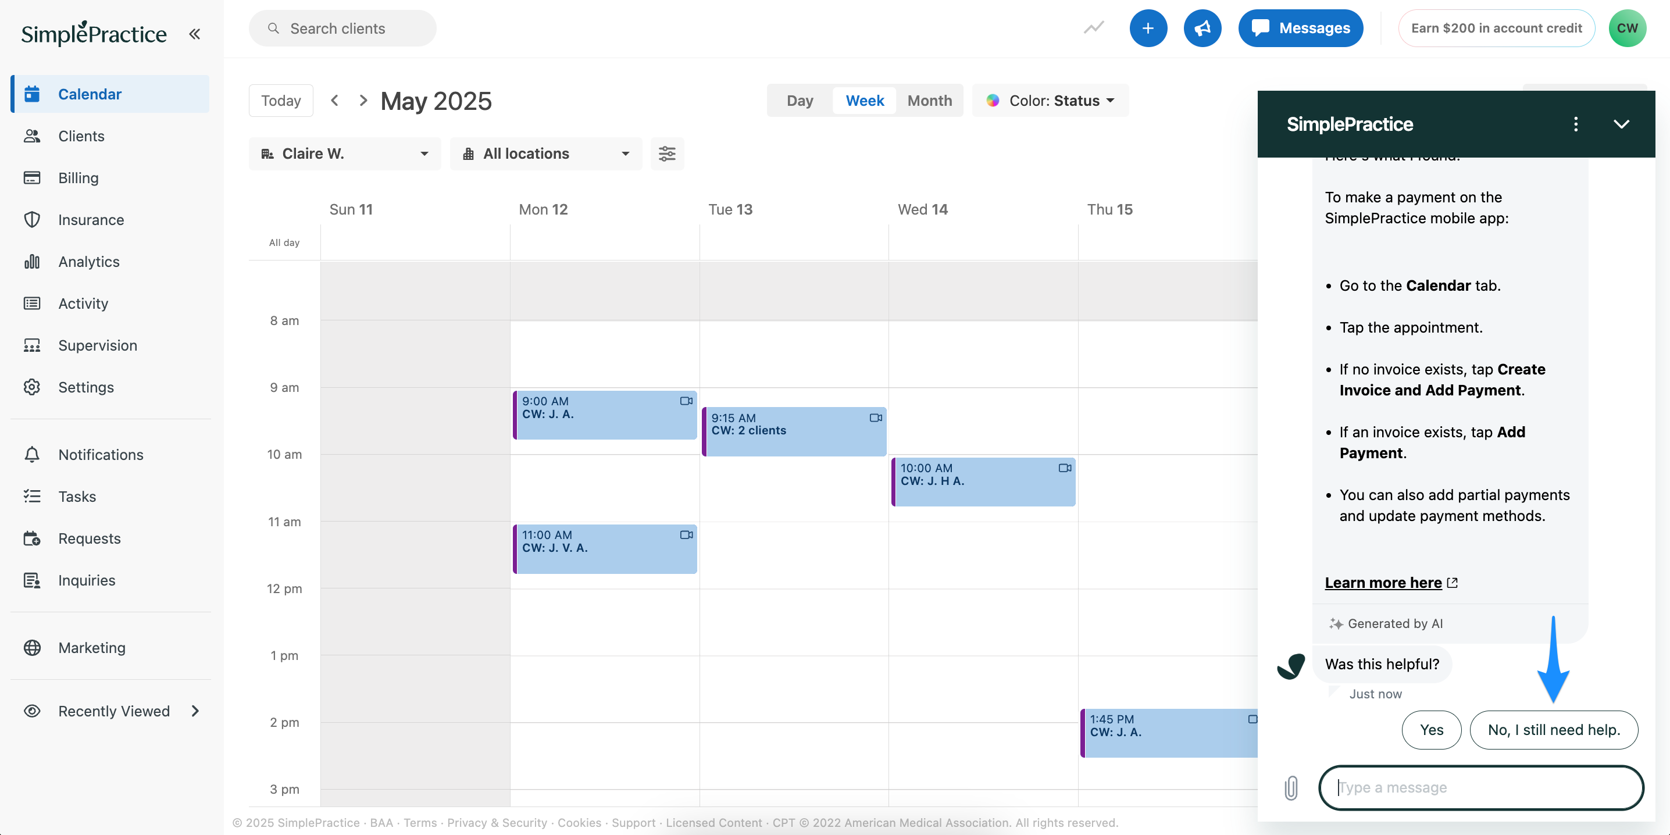The height and width of the screenshot is (835, 1670).
Task: Open Wednesday 10:00 AM J. H A. appointment
Action: (x=983, y=481)
